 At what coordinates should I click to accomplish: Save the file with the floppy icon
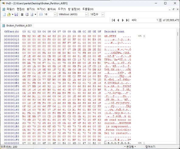click(x=16, y=15)
